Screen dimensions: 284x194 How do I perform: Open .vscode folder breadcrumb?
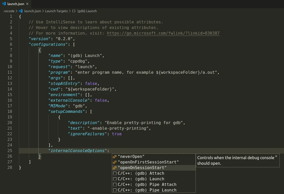[9, 11]
